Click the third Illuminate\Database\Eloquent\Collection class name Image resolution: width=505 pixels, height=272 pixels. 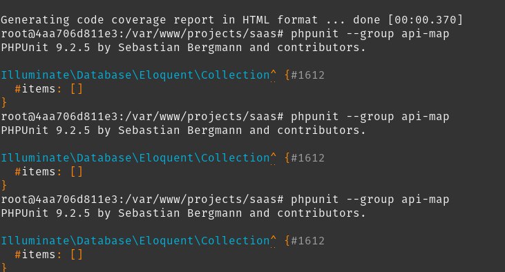(135, 240)
